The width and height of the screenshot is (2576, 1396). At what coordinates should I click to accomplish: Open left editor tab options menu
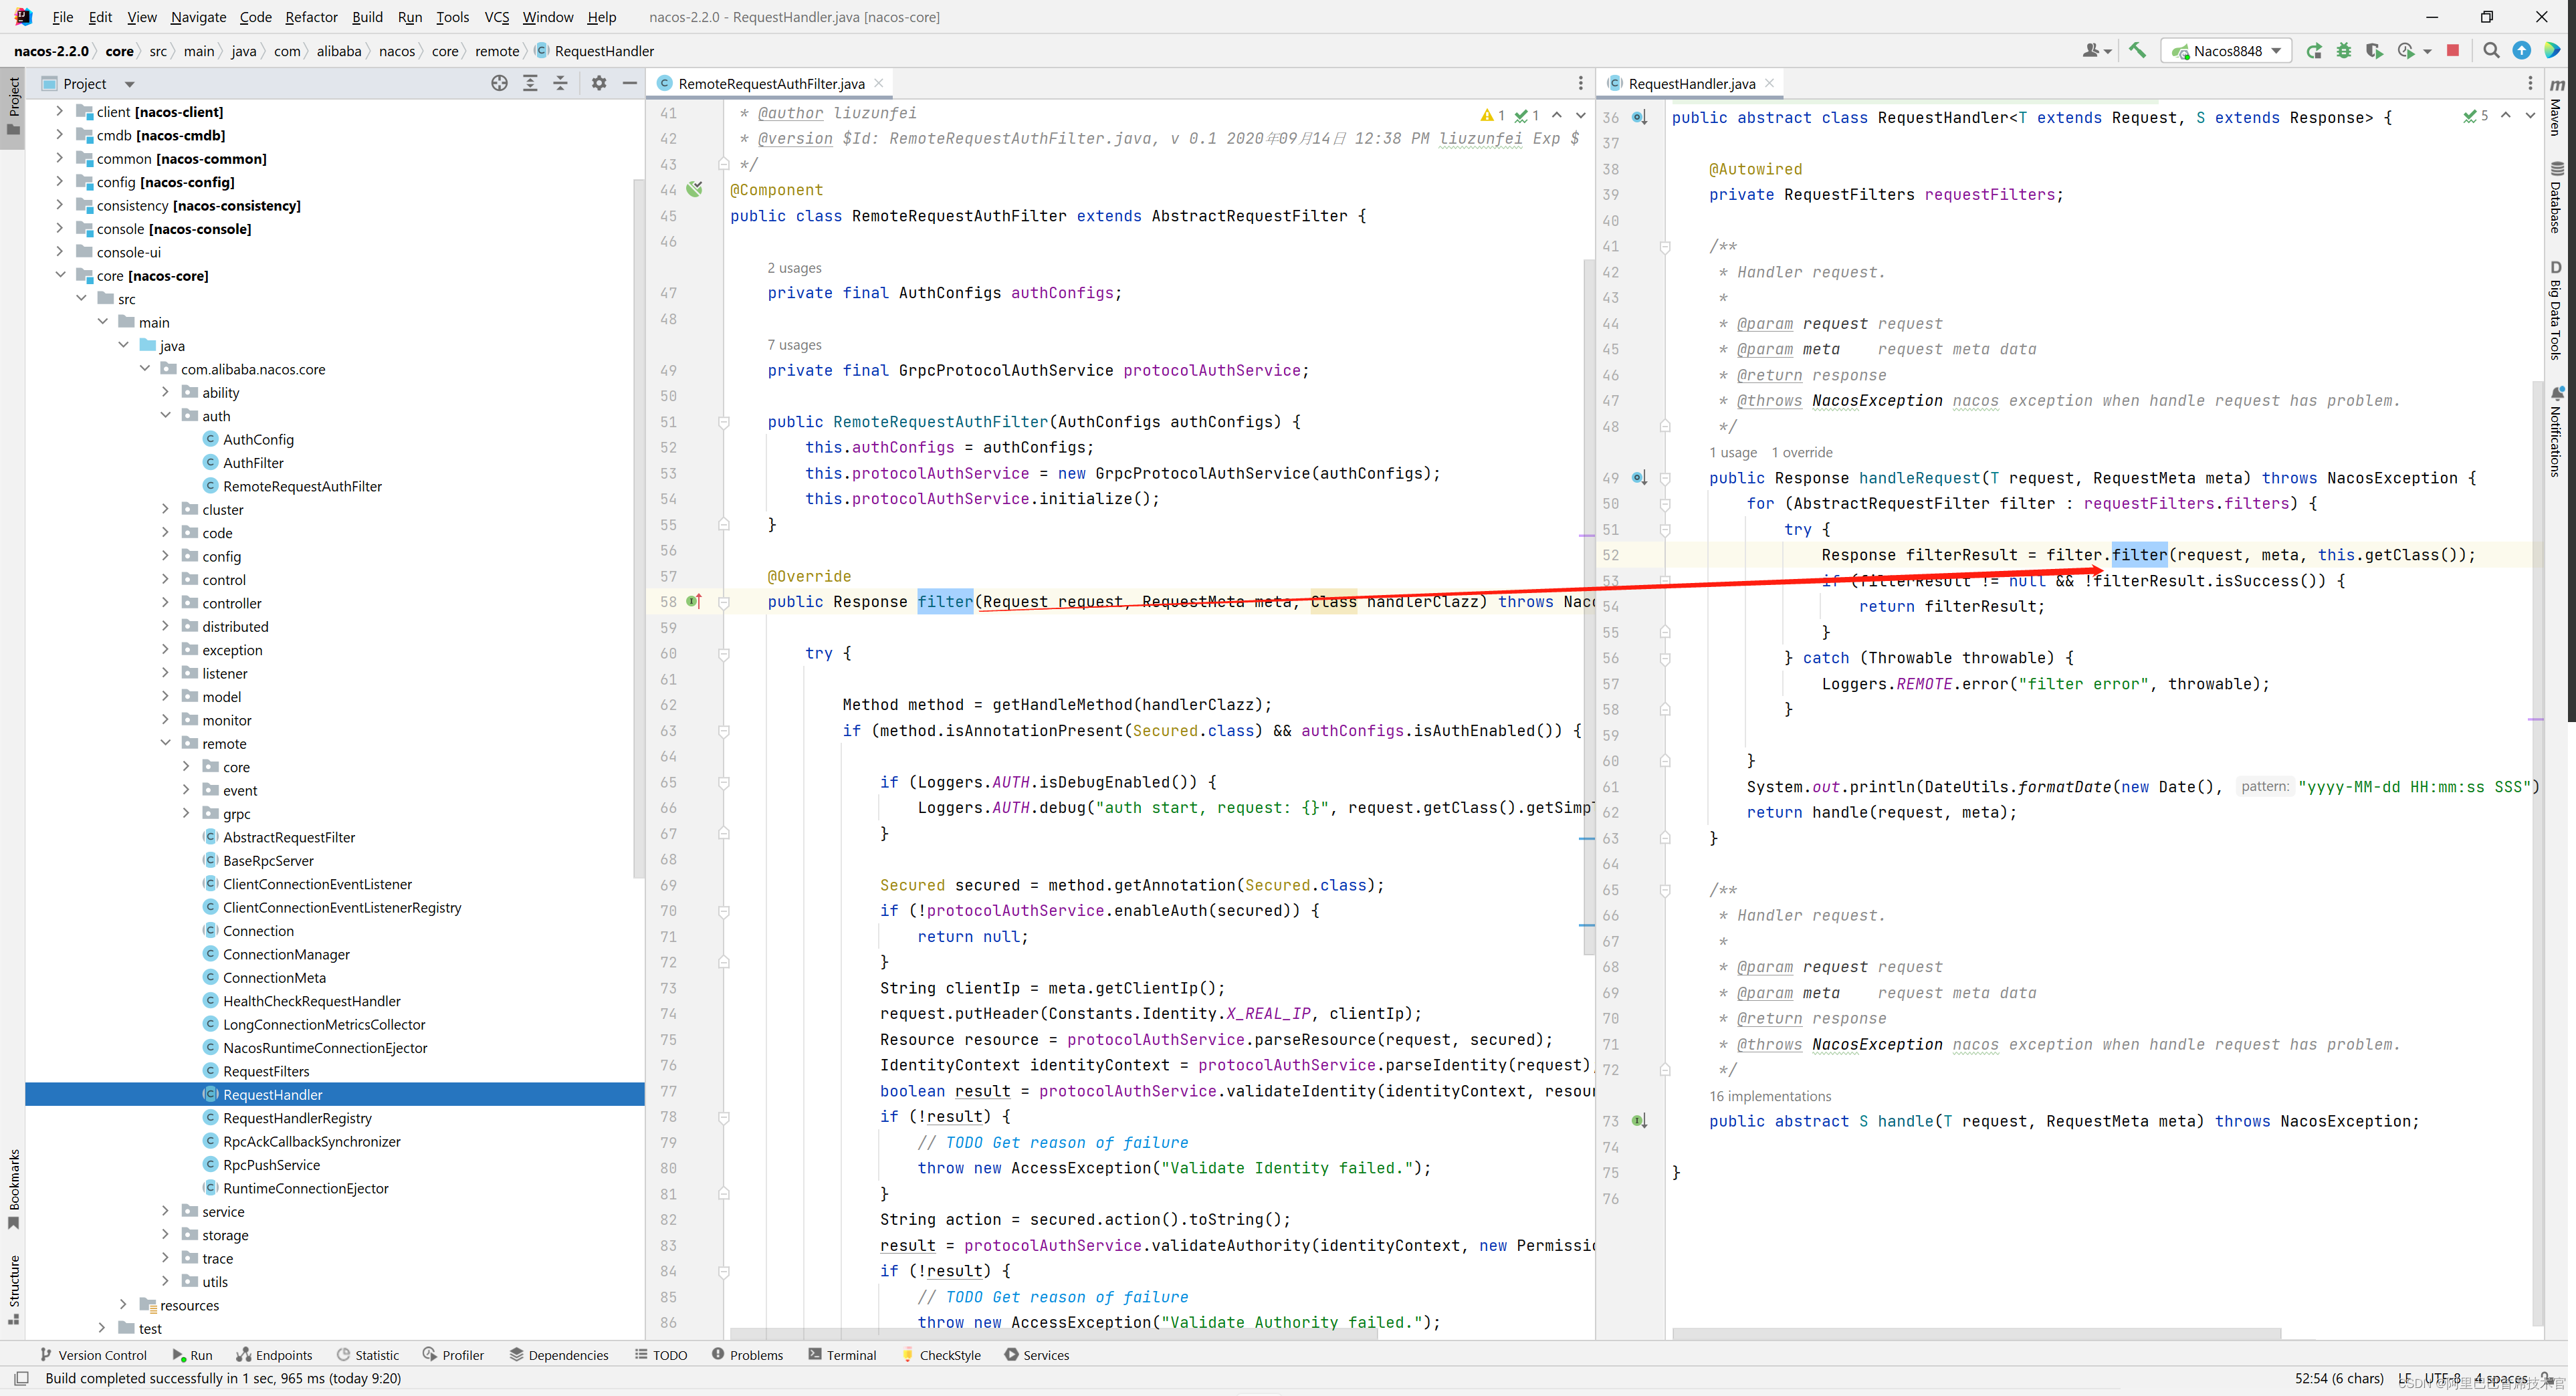pos(1580,83)
